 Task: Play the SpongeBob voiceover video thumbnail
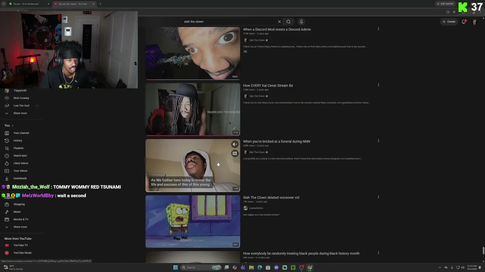(193, 221)
